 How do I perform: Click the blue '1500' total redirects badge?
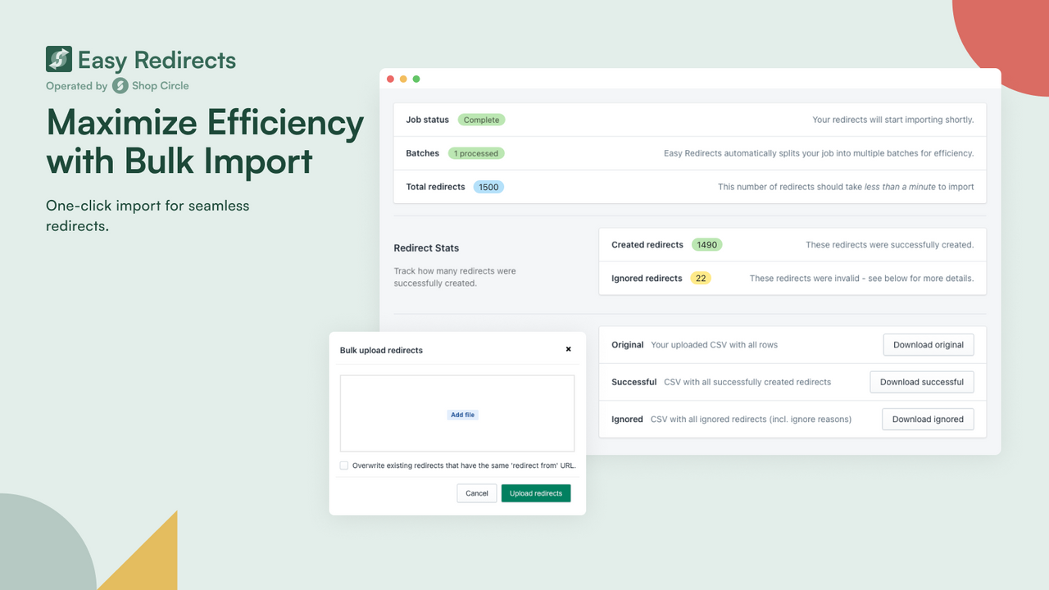point(488,187)
